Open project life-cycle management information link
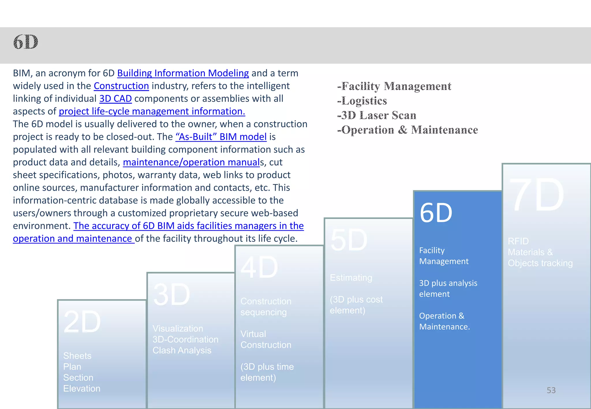The height and width of the screenshot is (409, 591). pyautogui.click(x=152, y=111)
